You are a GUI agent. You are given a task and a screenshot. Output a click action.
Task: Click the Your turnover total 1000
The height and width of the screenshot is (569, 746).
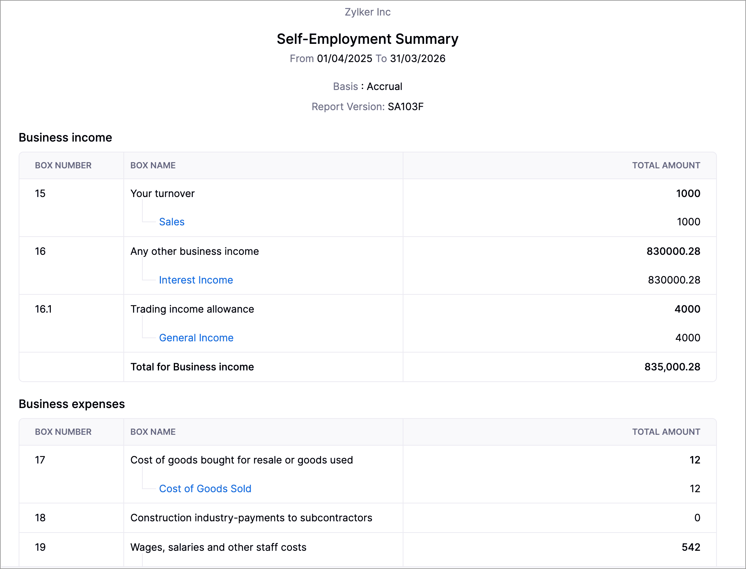pyautogui.click(x=688, y=194)
